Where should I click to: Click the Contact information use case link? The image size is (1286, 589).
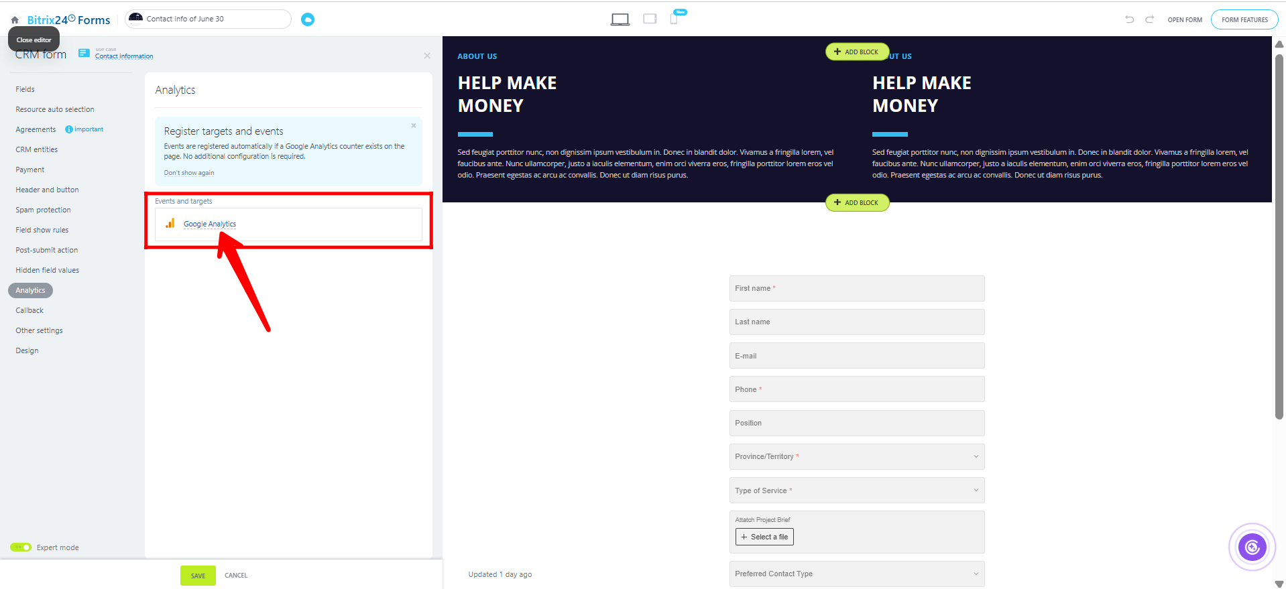(x=124, y=56)
